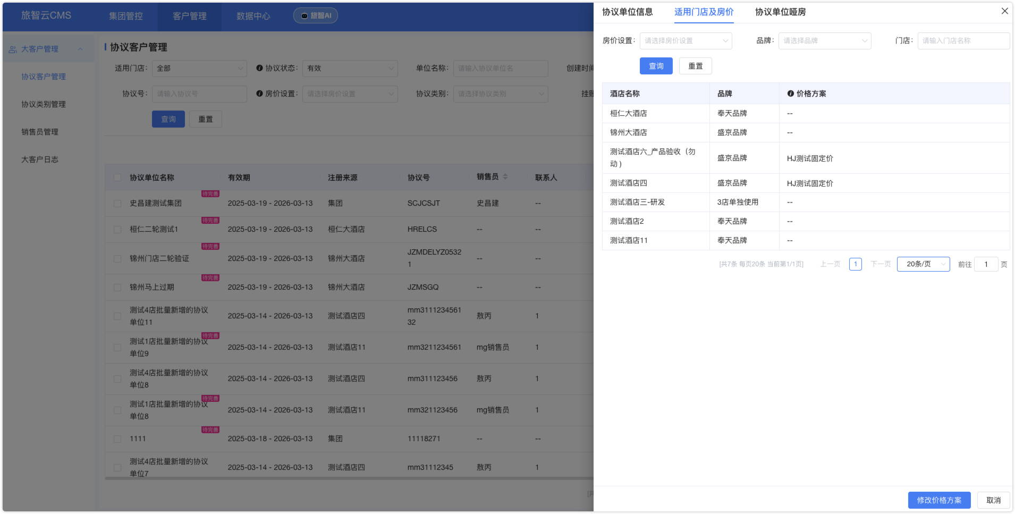This screenshot has height=514, width=1015.
Task: Open the 20条/页 page size dropdown
Action: 923,264
